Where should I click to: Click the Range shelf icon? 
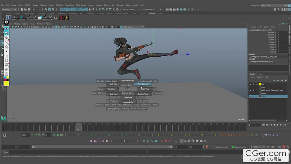point(51,18)
